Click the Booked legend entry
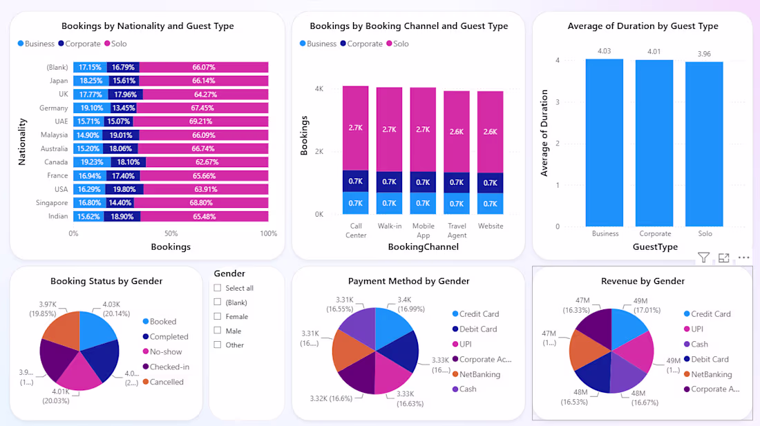760x426 pixels. tap(160, 322)
